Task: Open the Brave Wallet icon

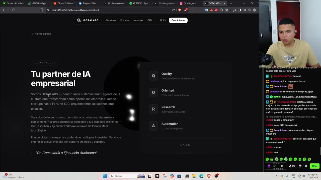Action: pyautogui.click(x=244, y=10)
